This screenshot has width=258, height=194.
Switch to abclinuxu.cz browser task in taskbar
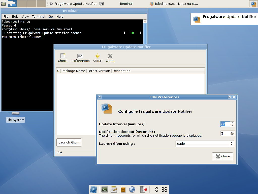tap(174, 4)
